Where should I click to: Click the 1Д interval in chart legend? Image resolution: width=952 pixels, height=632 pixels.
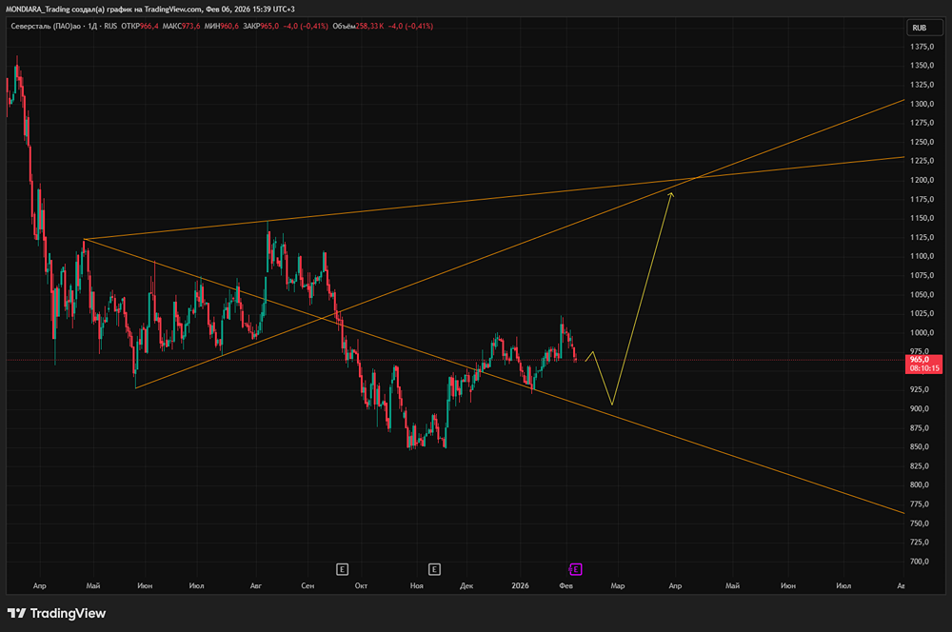92,26
